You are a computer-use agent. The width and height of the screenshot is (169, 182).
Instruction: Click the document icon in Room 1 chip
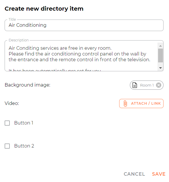point(135,85)
